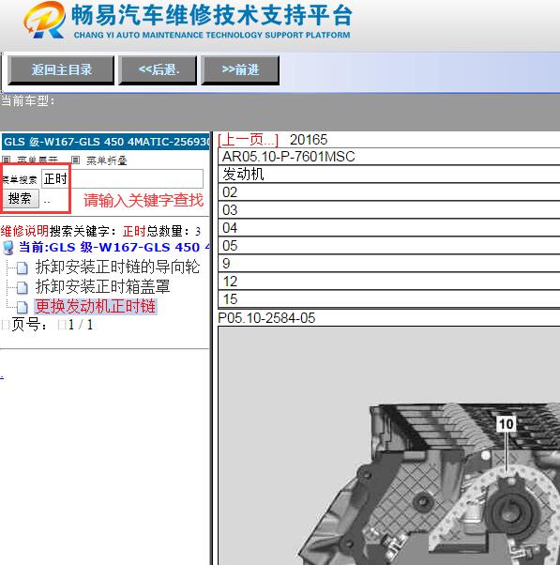
Task: Click the page number 1 / 1 indicator
Action: pyautogui.click(x=81, y=325)
